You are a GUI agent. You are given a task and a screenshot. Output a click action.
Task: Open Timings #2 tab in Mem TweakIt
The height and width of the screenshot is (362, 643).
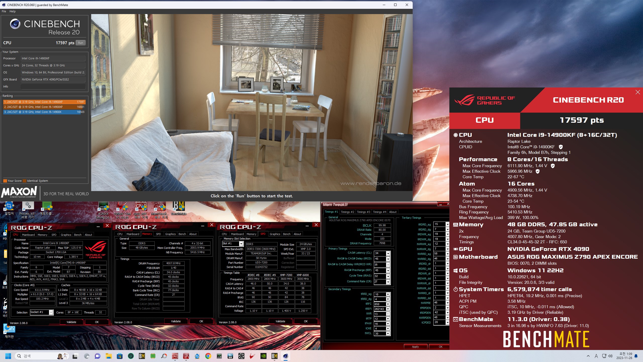click(x=347, y=212)
